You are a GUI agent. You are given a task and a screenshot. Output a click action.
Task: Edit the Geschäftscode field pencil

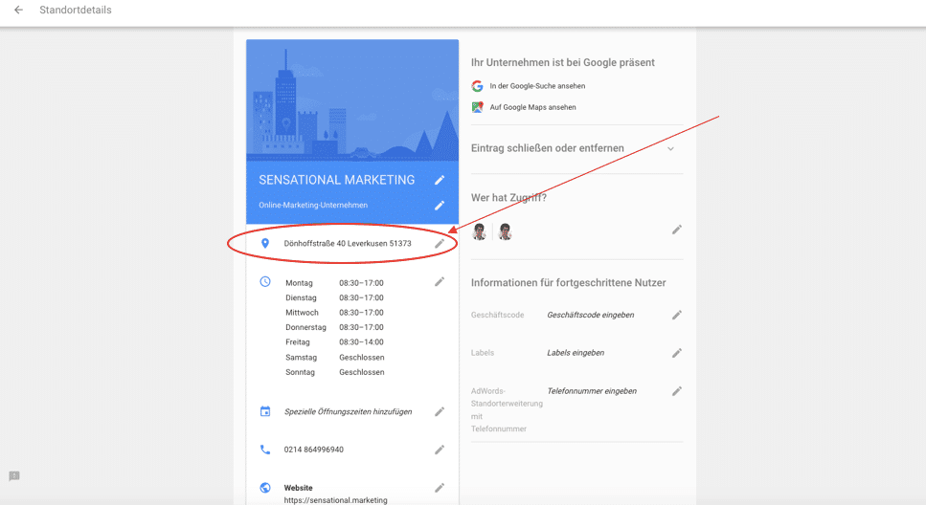point(677,315)
